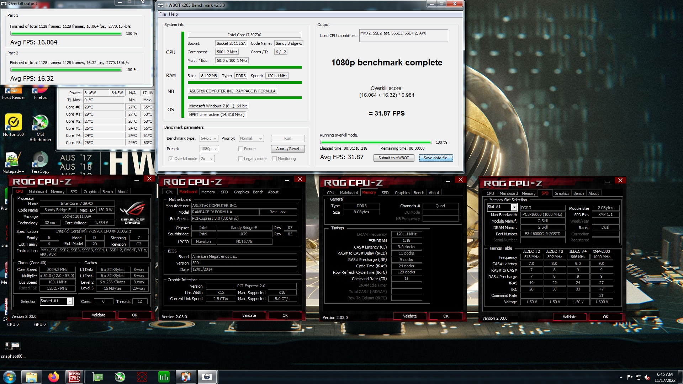This screenshot has width=683, height=384.
Task: Click the muted volume tray icon
Action: (647, 377)
